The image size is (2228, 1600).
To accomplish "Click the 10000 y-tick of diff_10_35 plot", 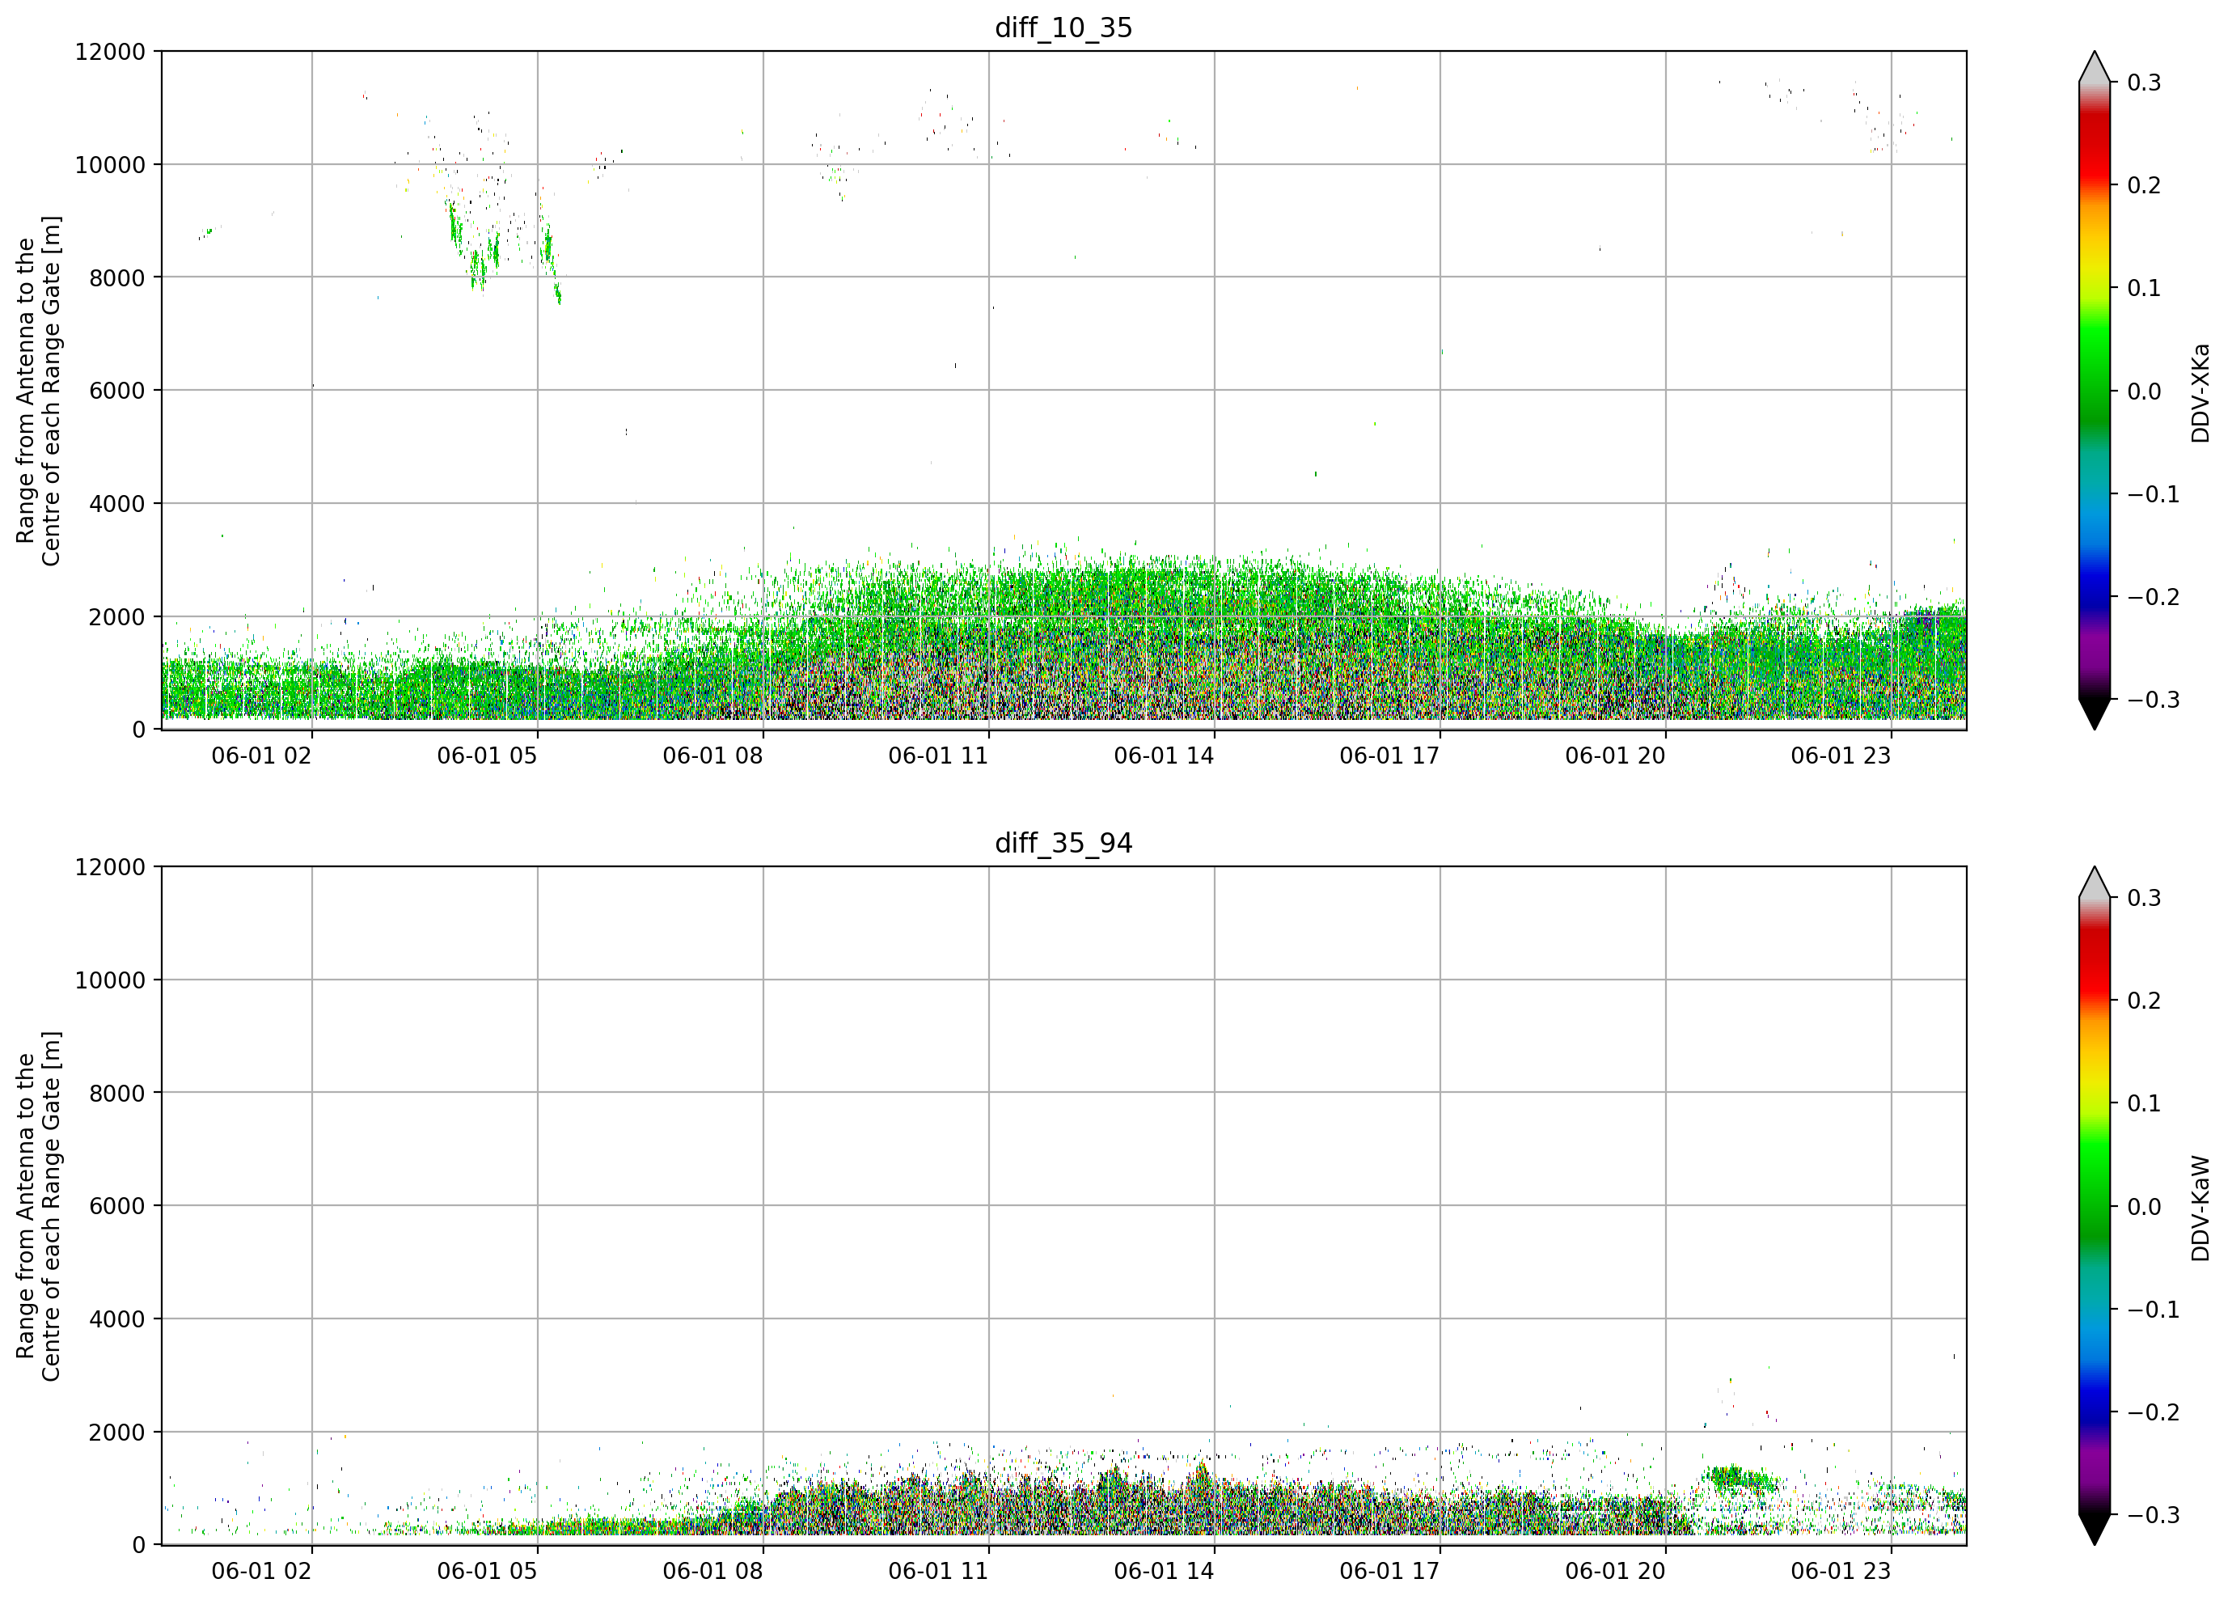I will tap(110, 165).
